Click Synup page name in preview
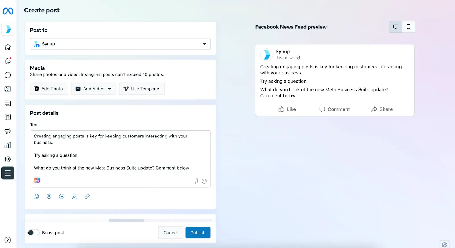The image size is (455, 248). pos(283,51)
